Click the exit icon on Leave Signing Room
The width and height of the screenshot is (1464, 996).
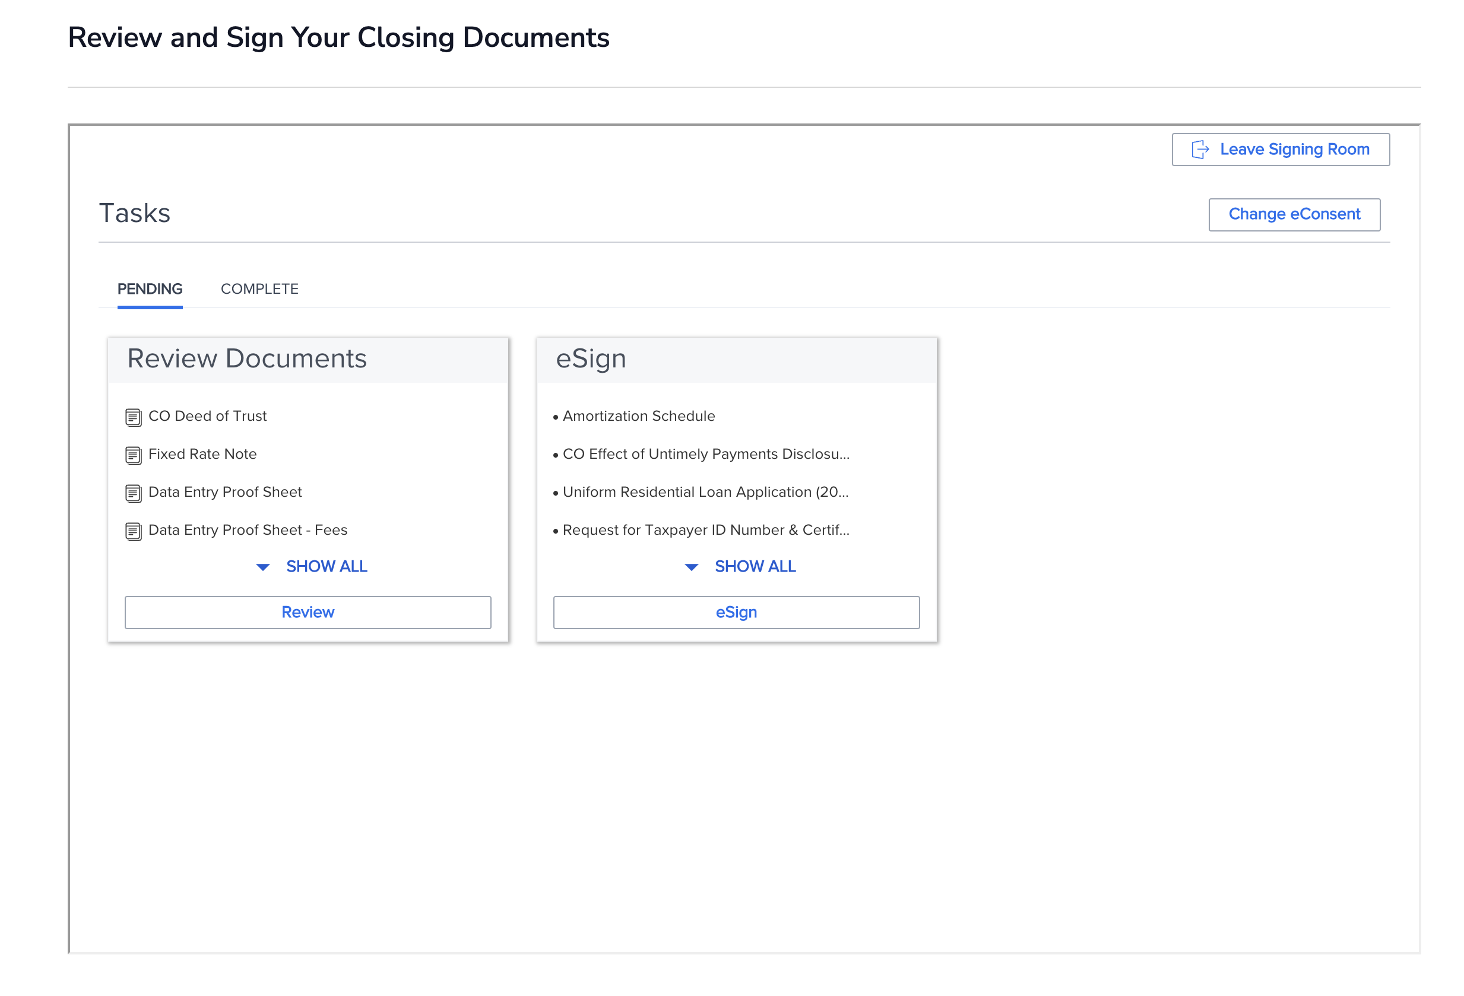(1200, 150)
